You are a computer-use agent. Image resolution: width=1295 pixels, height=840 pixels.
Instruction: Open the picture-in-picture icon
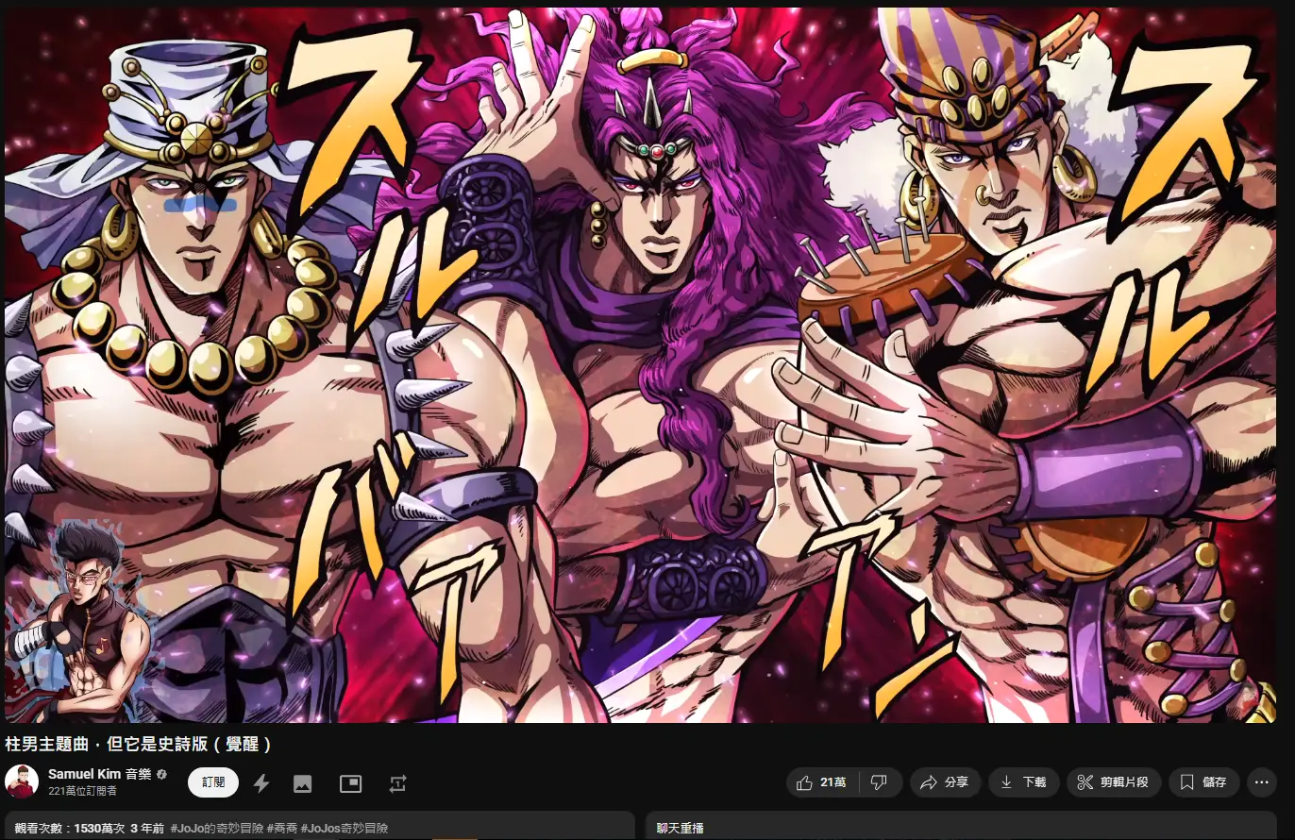[x=350, y=783]
